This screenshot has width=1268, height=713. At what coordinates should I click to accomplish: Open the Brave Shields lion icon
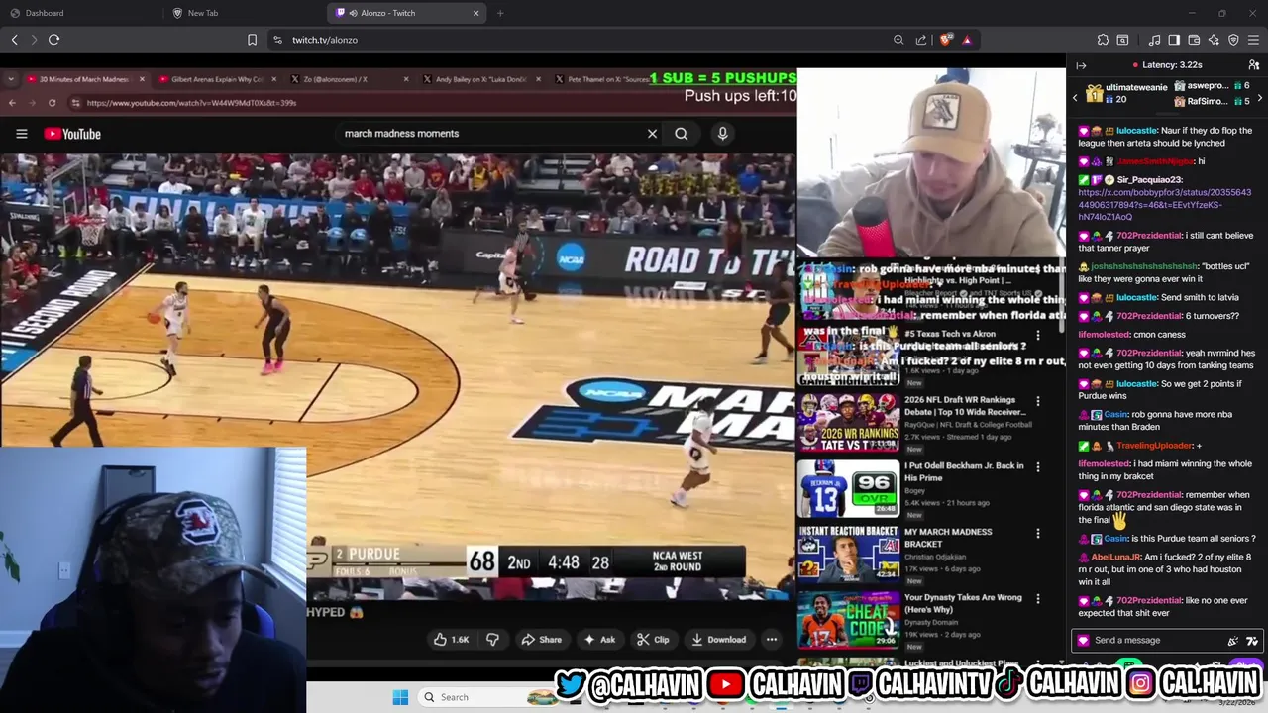[x=946, y=40]
